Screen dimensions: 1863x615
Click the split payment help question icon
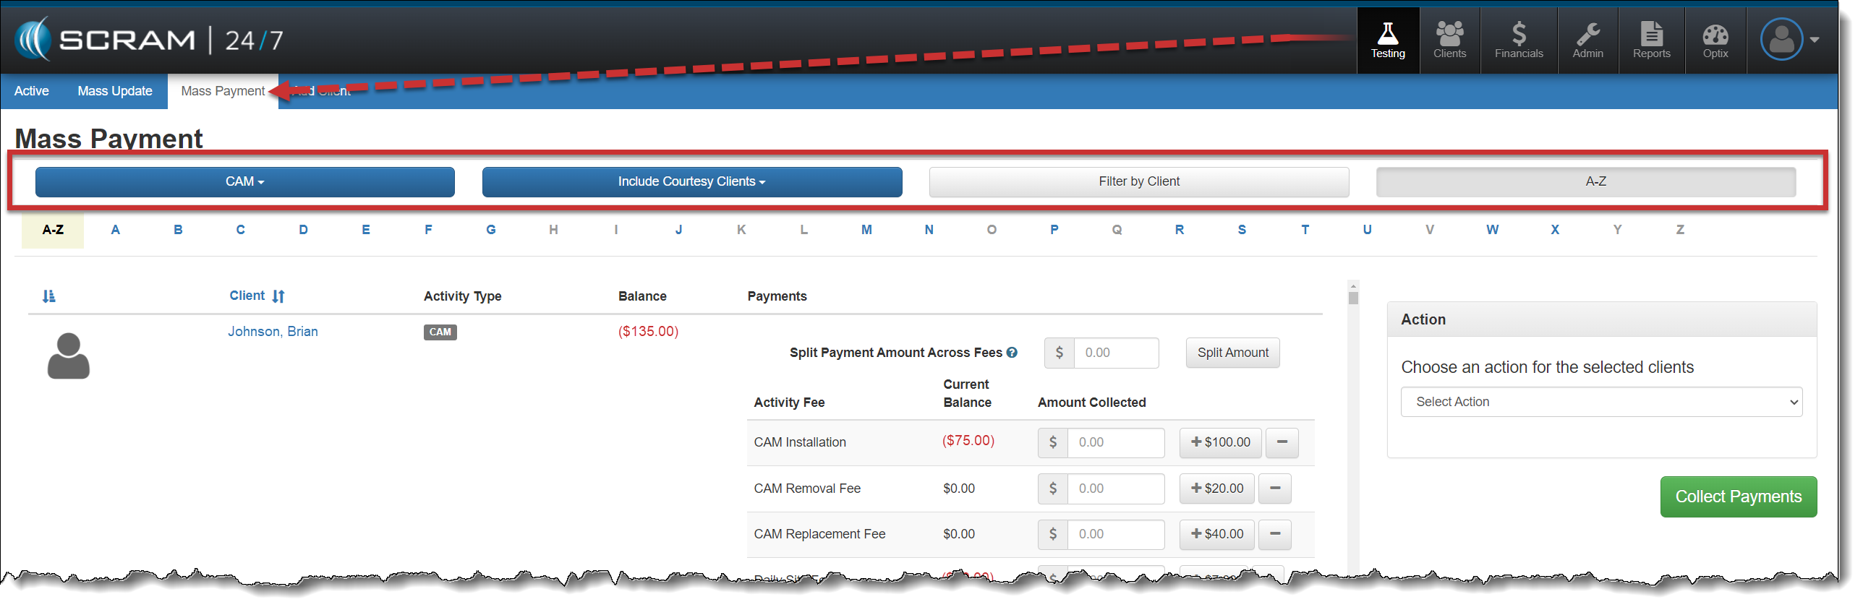(1012, 353)
